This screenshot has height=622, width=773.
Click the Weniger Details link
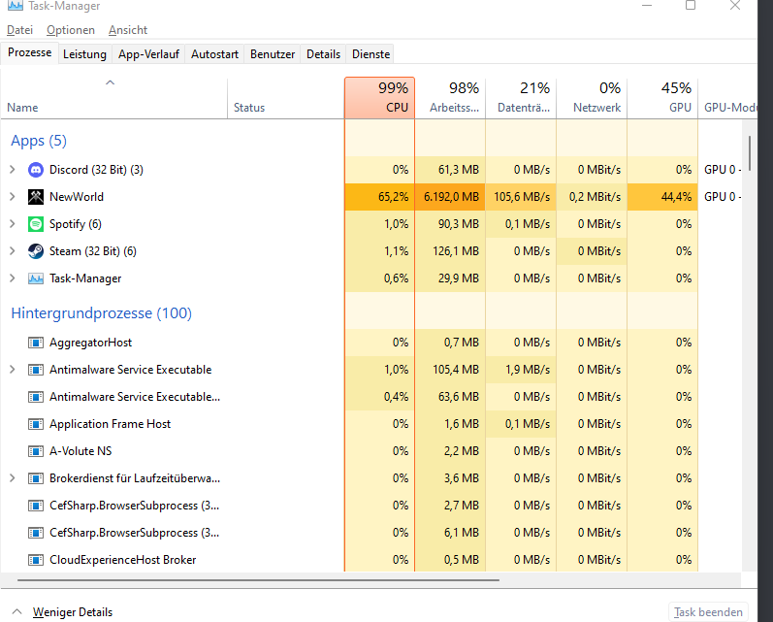pyautogui.click(x=73, y=612)
